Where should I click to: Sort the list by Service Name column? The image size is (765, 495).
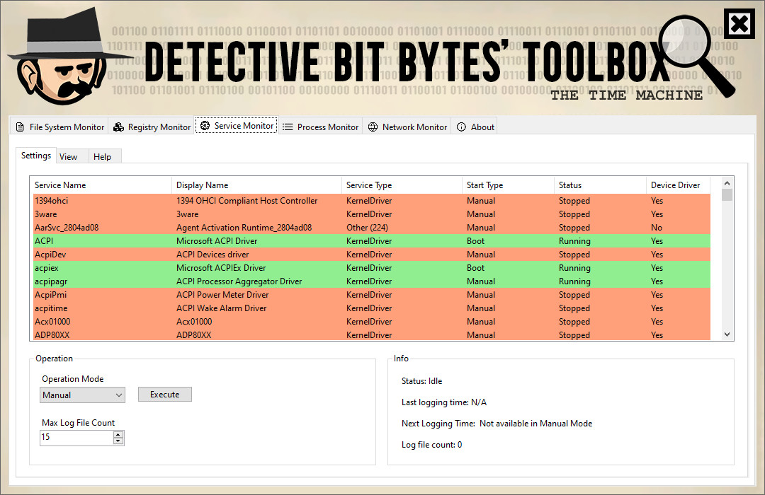click(60, 185)
